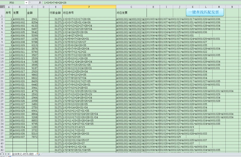Click amount cell 8254
Image resolution: width=241 pixels, height=157 pixels.
[x=32, y=22]
